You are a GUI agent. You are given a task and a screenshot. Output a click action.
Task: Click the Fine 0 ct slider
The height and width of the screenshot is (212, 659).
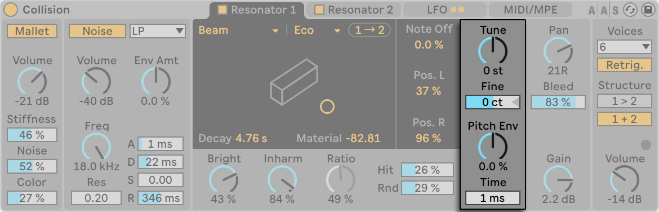(493, 102)
